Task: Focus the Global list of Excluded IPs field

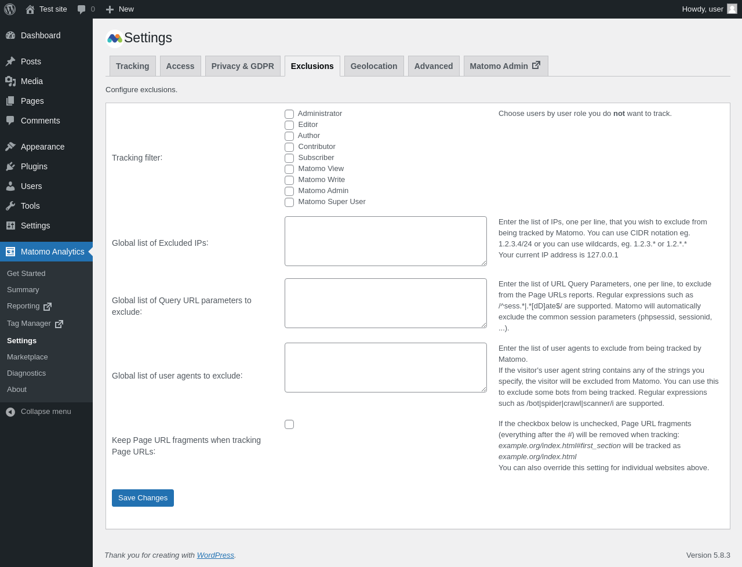Action: click(x=385, y=241)
